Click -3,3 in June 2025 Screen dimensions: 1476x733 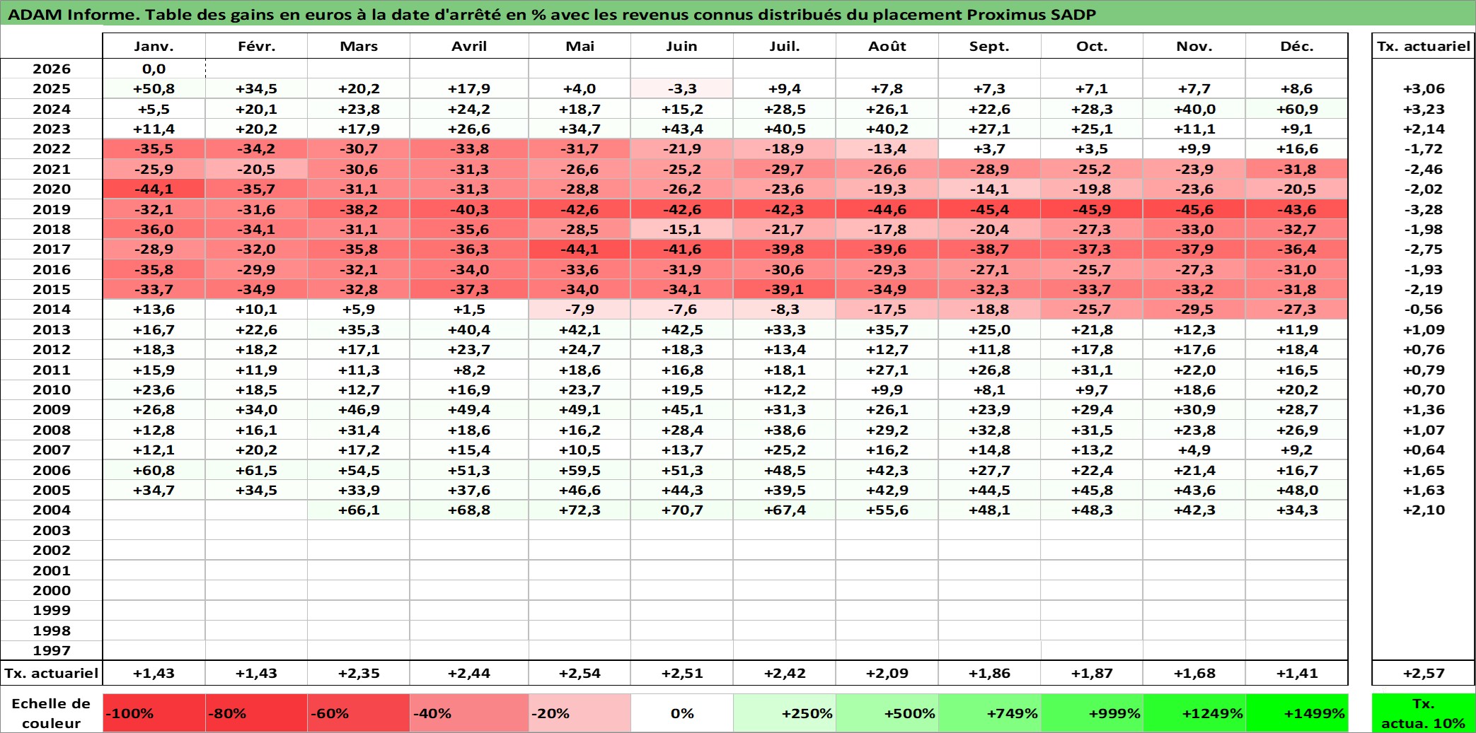click(x=682, y=88)
